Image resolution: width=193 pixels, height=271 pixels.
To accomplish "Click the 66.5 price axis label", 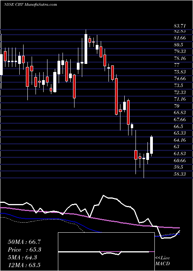I will (x=178, y=126).
